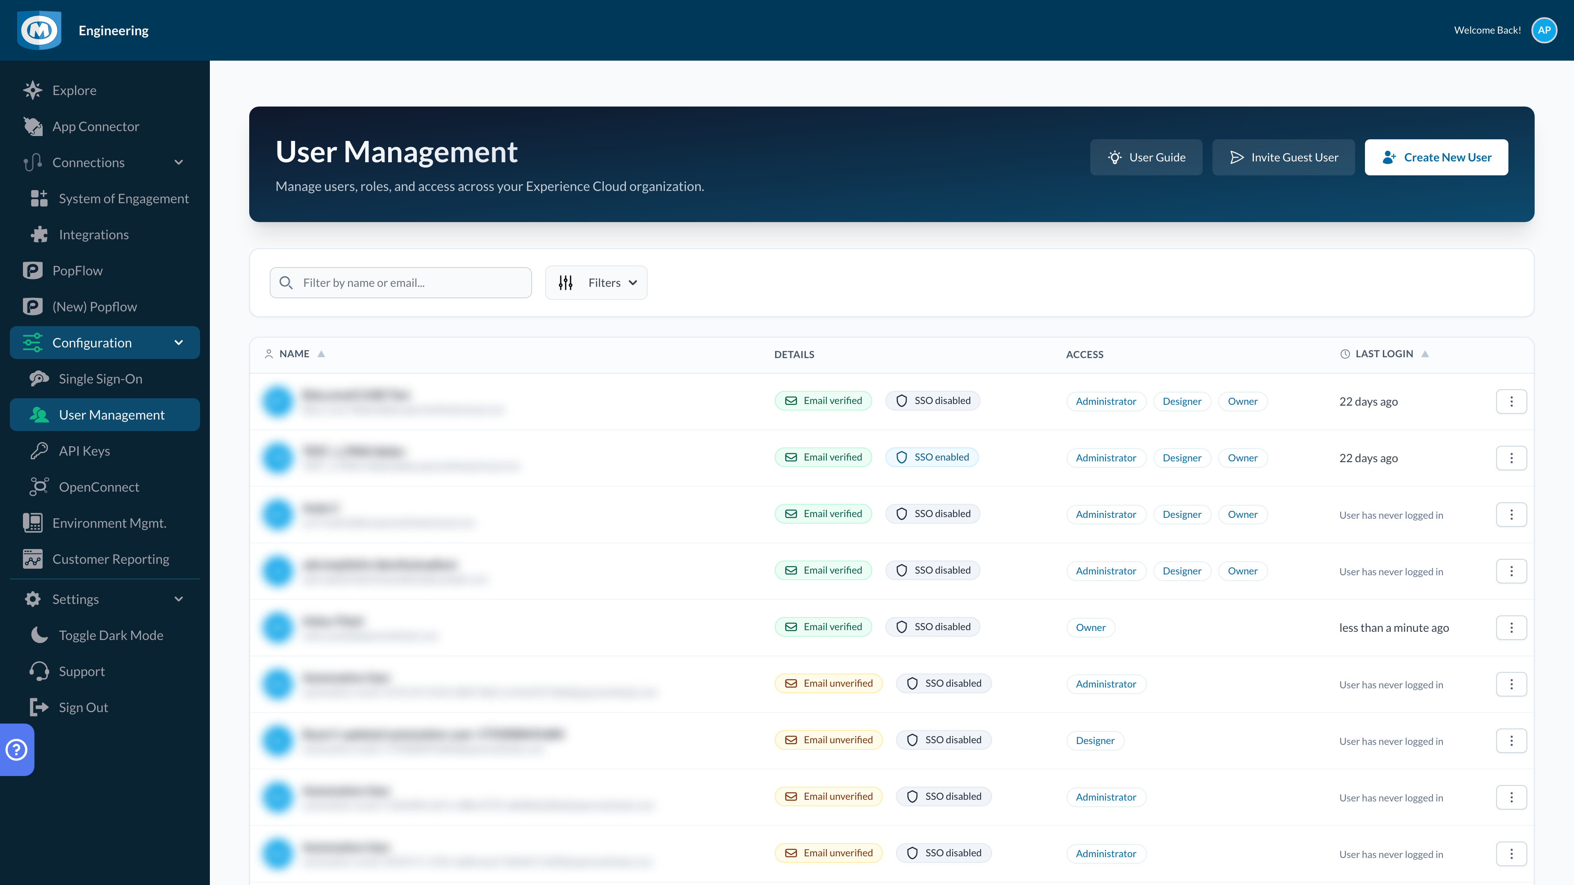Click the Sign Out arrow icon

coord(39,707)
